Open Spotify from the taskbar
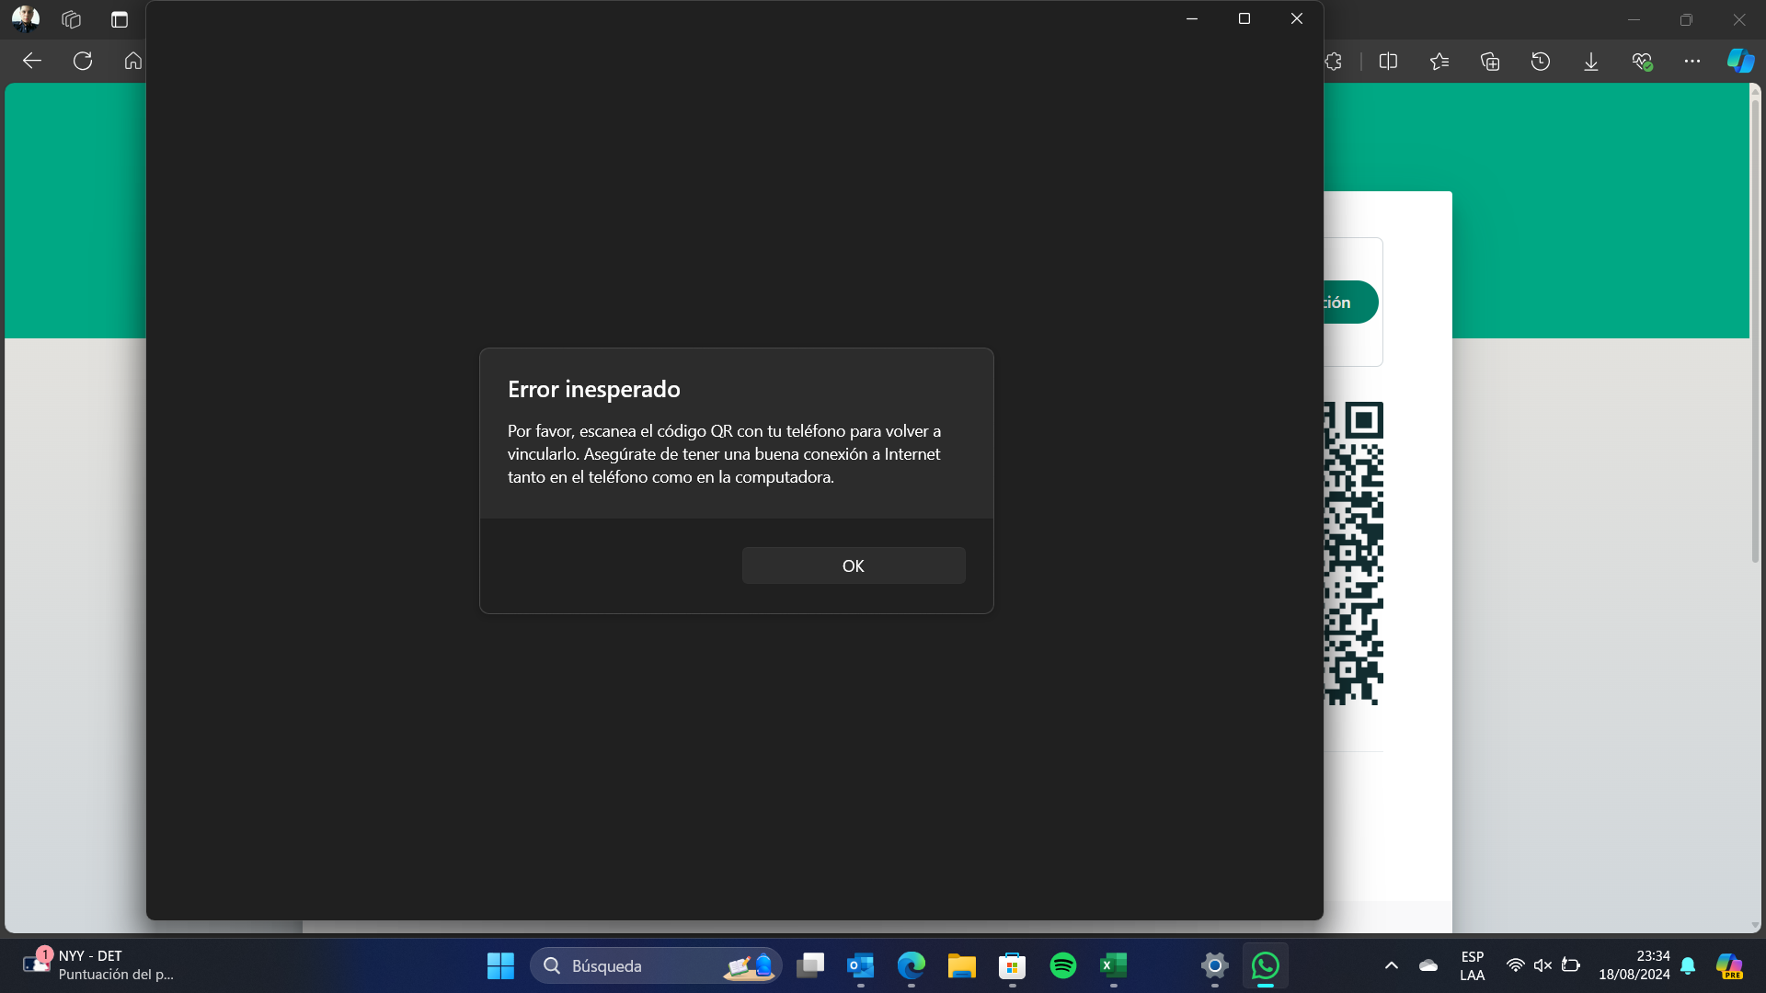This screenshot has width=1766, height=993. coord(1063,965)
